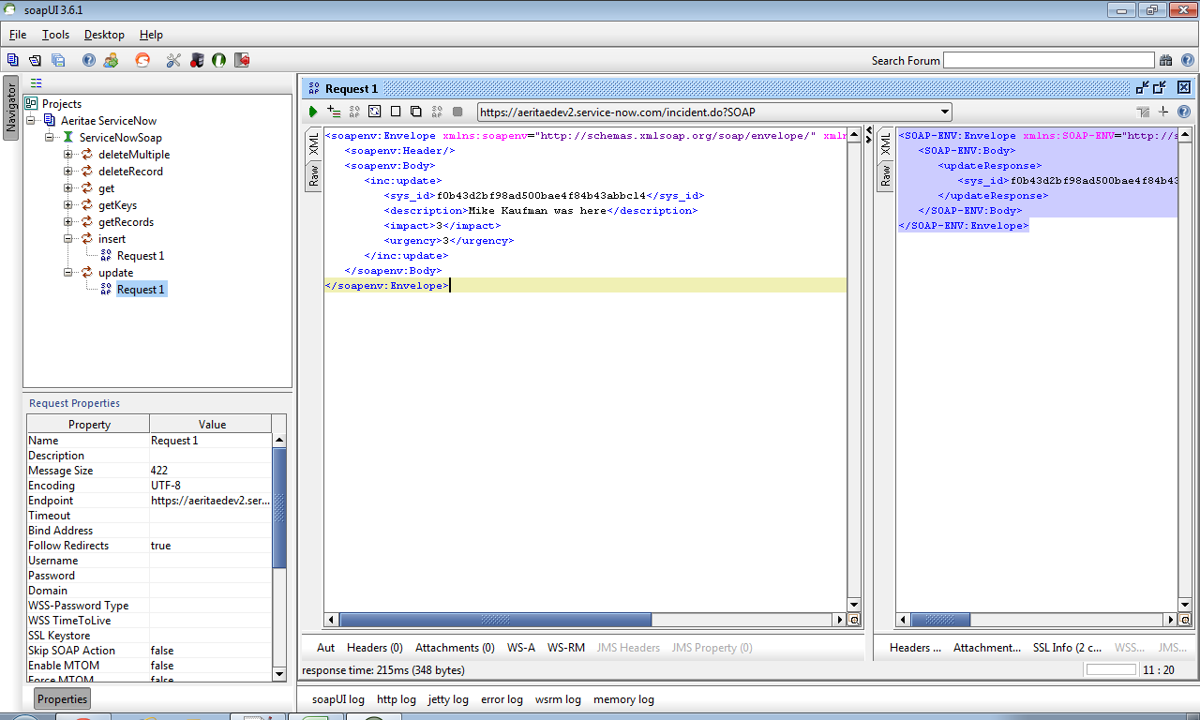Click help icon beside the binoculars
Image resolution: width=1200 pixels, height=720 pixels.
(x=1186, y=60)
